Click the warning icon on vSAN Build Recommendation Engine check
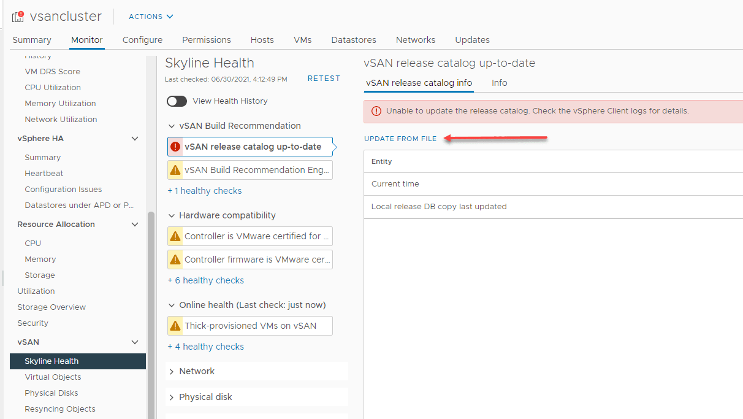The height and width of the screenshot is (419, 743). point(176,169)
